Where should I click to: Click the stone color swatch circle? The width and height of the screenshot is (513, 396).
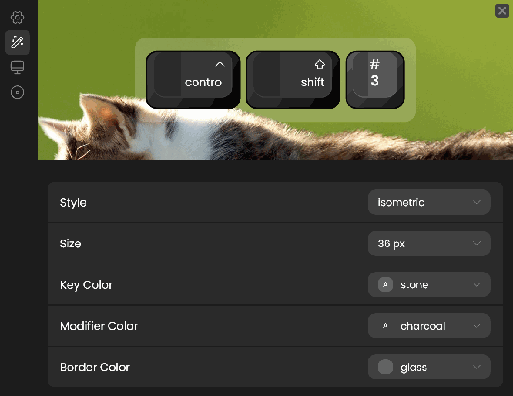tap(386, 284)
